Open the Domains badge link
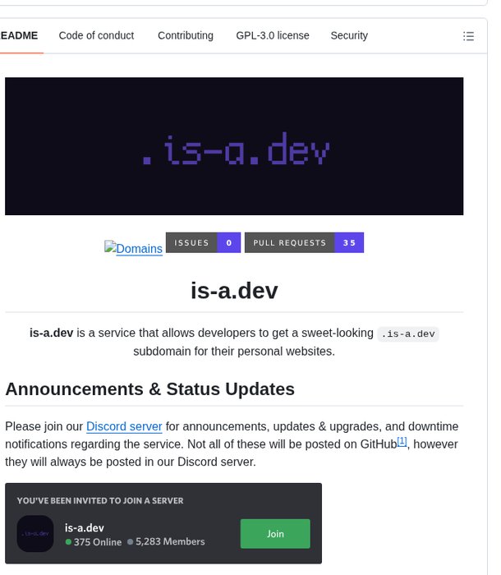Viewport: 501px width, 575px height. pos(134,248)
